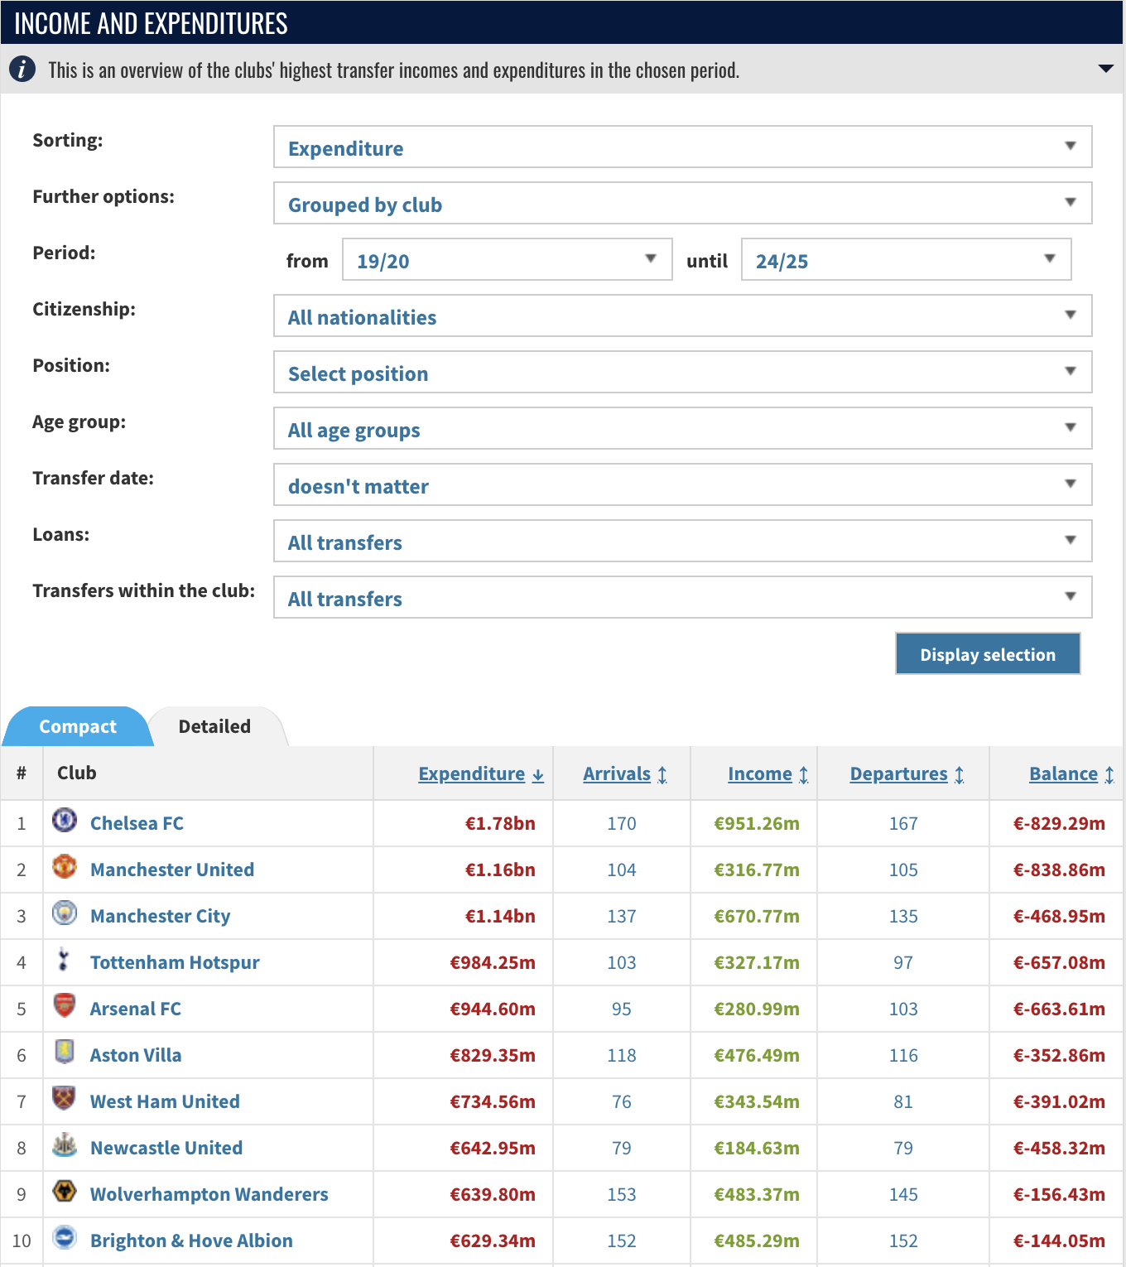Click Chelsea arrivals count 170
This screenshot has width=1126, height=1267.
(x=622, y=823)
